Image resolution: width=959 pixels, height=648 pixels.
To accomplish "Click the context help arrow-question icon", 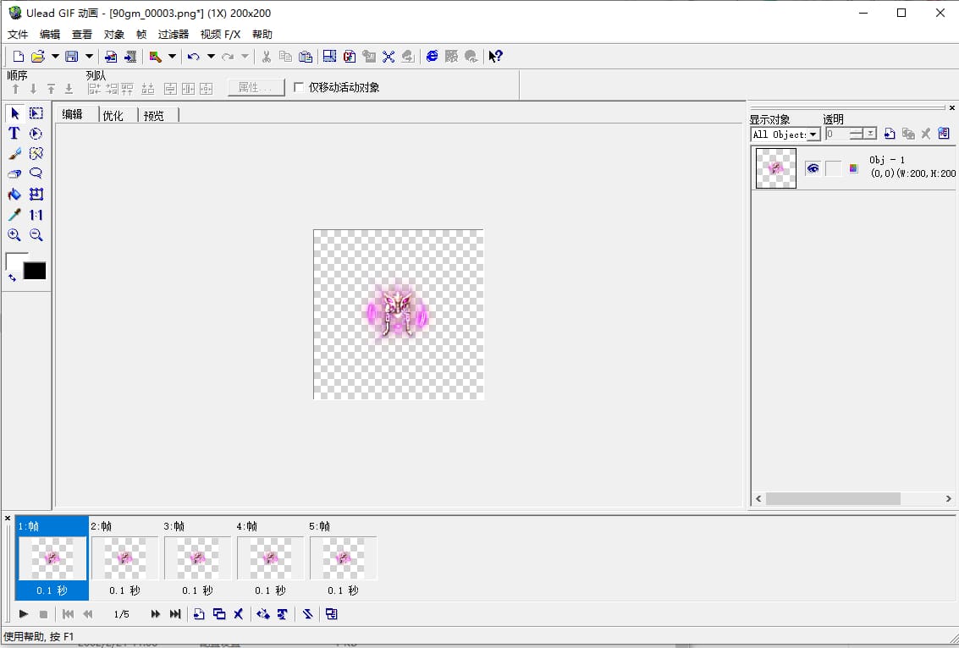I will (x=495, y=57).
